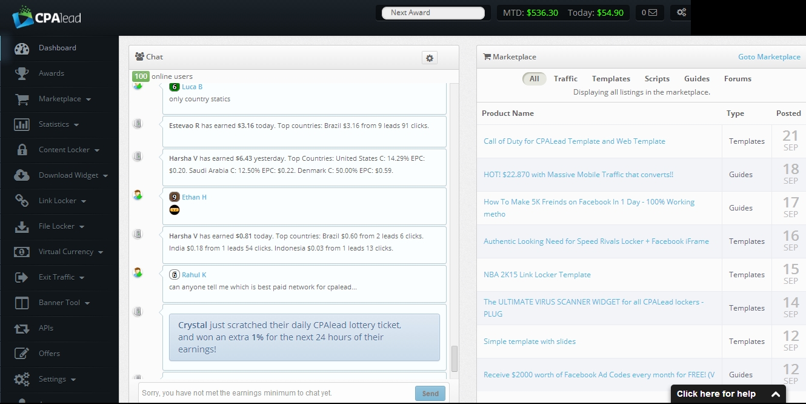Switch to the Scripts marketplace tab
The width and height of the screenshot is (806, 404).
point(657,79)
